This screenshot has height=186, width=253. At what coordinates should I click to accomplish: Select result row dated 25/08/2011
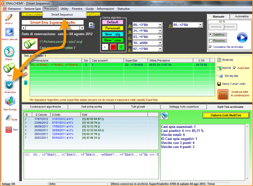[91, 130]
